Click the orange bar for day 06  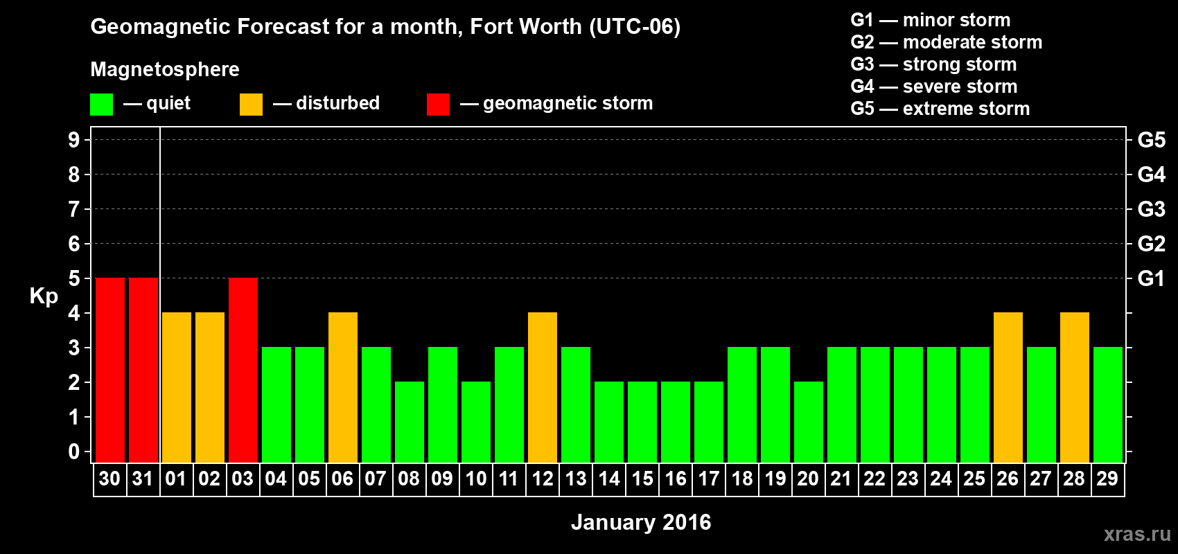pos(343,388)
